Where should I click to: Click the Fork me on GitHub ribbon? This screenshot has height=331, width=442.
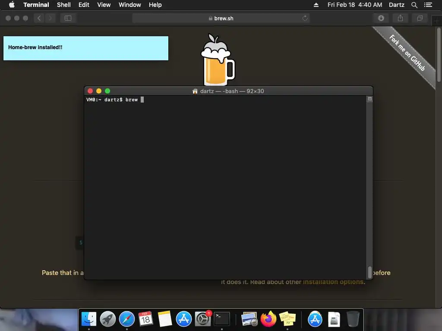pyautogui.click(x=407, y=53)
